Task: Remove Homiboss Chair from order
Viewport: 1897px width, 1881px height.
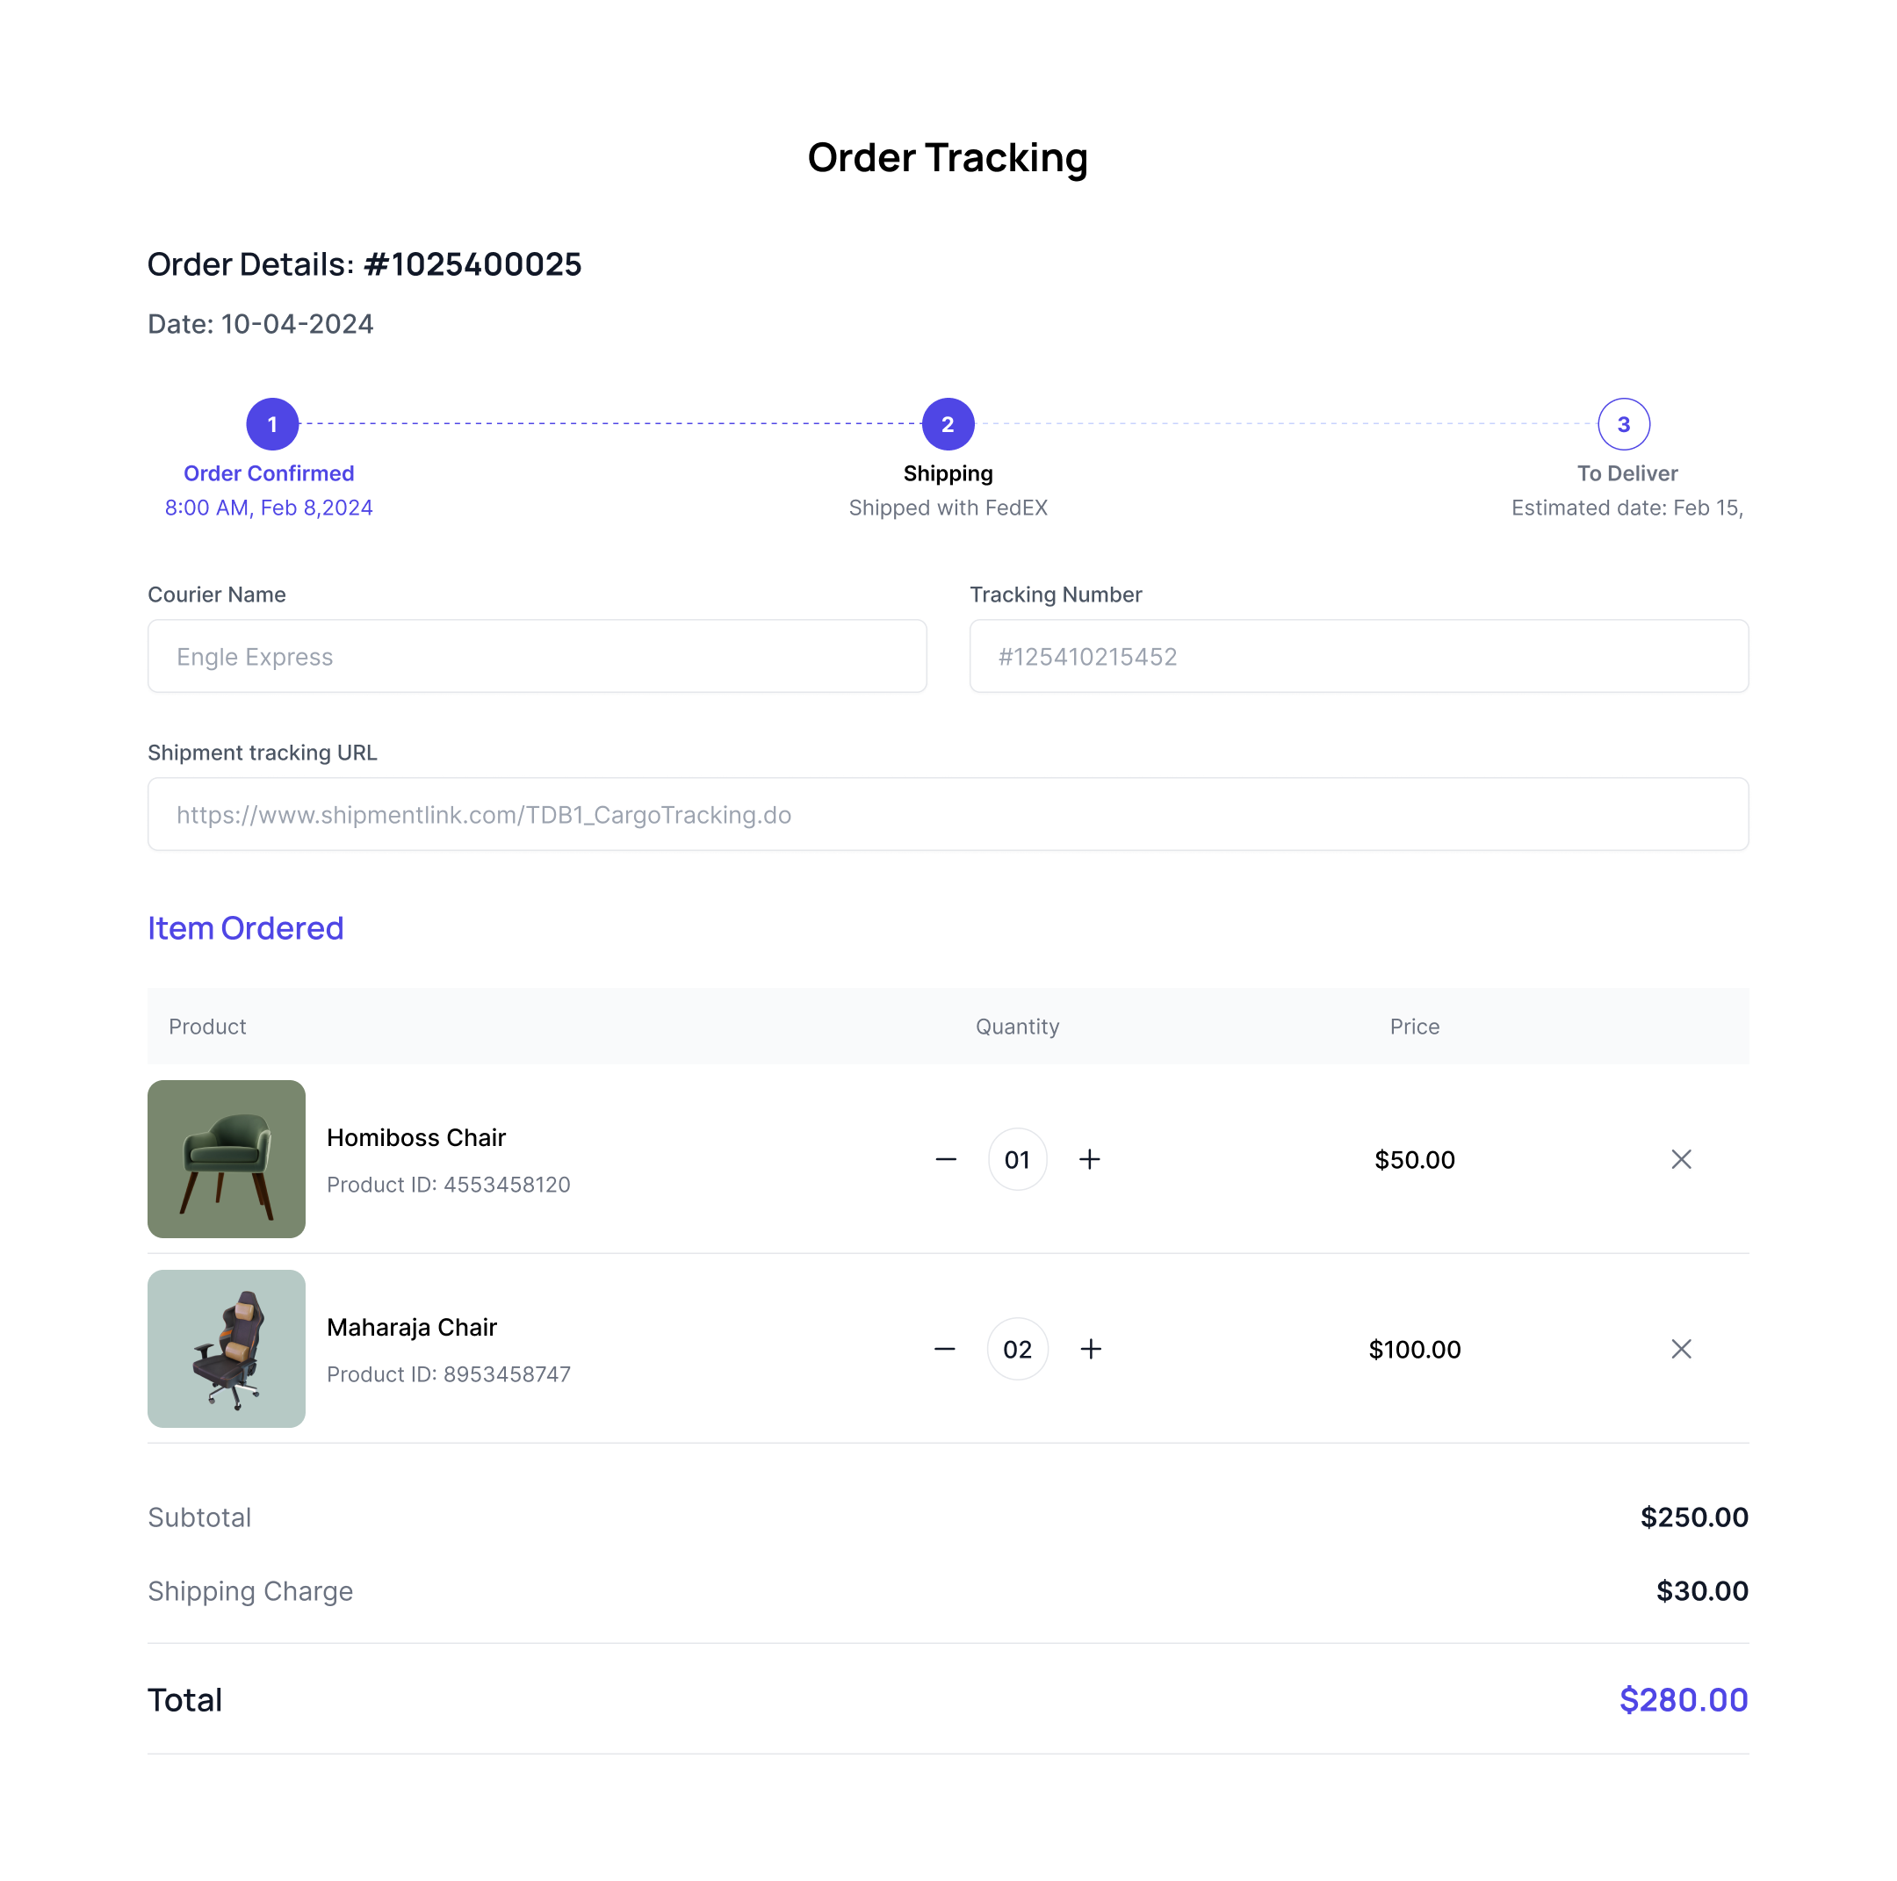Action: click(1680, 1159)
